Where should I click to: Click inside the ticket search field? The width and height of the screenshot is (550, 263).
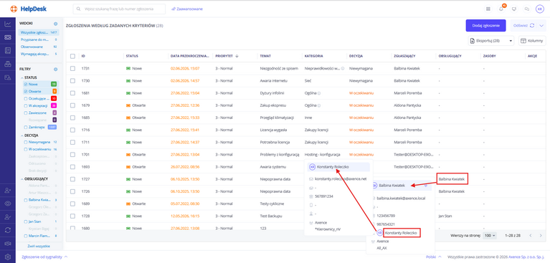click(x=119, y=9)
